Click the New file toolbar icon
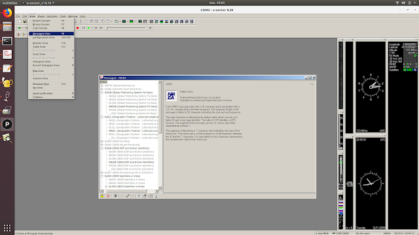Screen dimensions: 419x235 click(20, 22)
